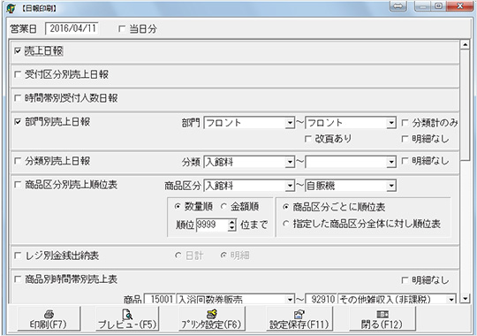Click the product code field 15001
477x336 pixels.
point(160,299)
